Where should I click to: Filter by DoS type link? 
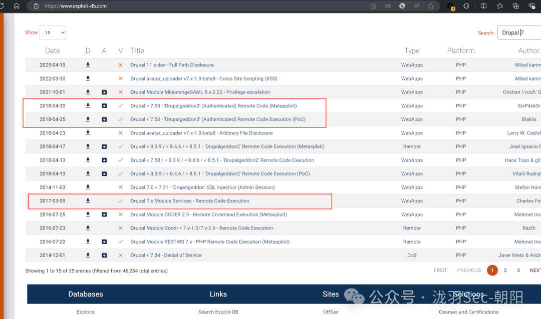tap(412, 255)
